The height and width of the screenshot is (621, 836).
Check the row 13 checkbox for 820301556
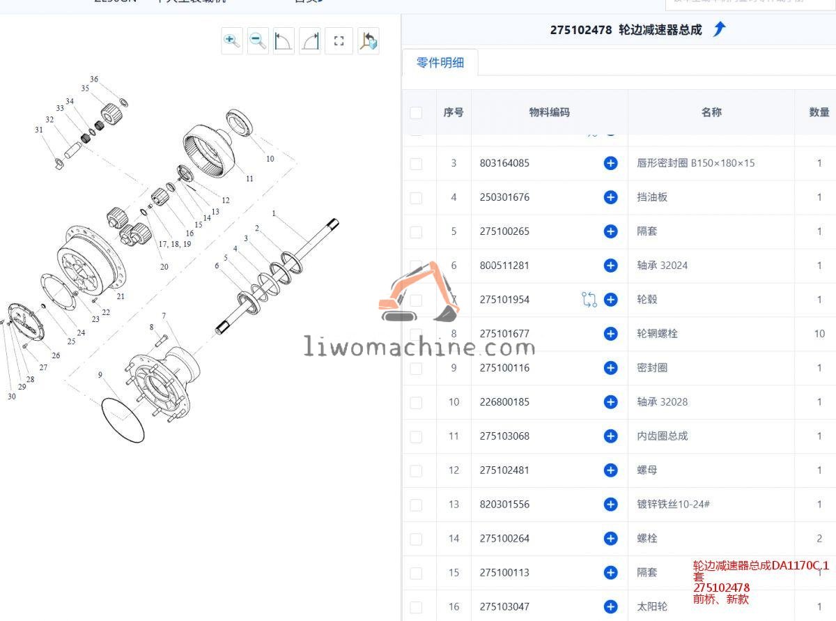click(416, 505)
